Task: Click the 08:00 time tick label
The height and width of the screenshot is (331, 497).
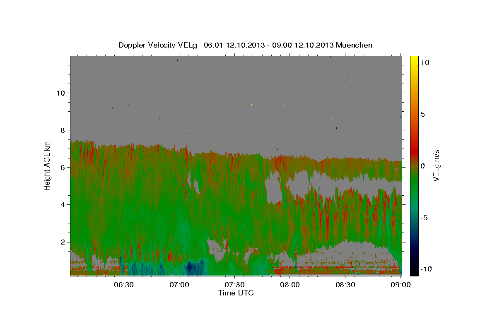Action: (290, 285)
